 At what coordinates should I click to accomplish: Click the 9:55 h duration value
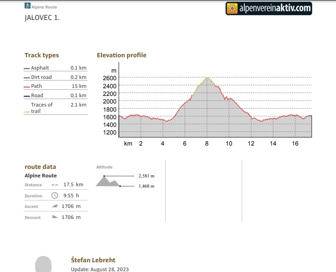click(x=71, y=196)
